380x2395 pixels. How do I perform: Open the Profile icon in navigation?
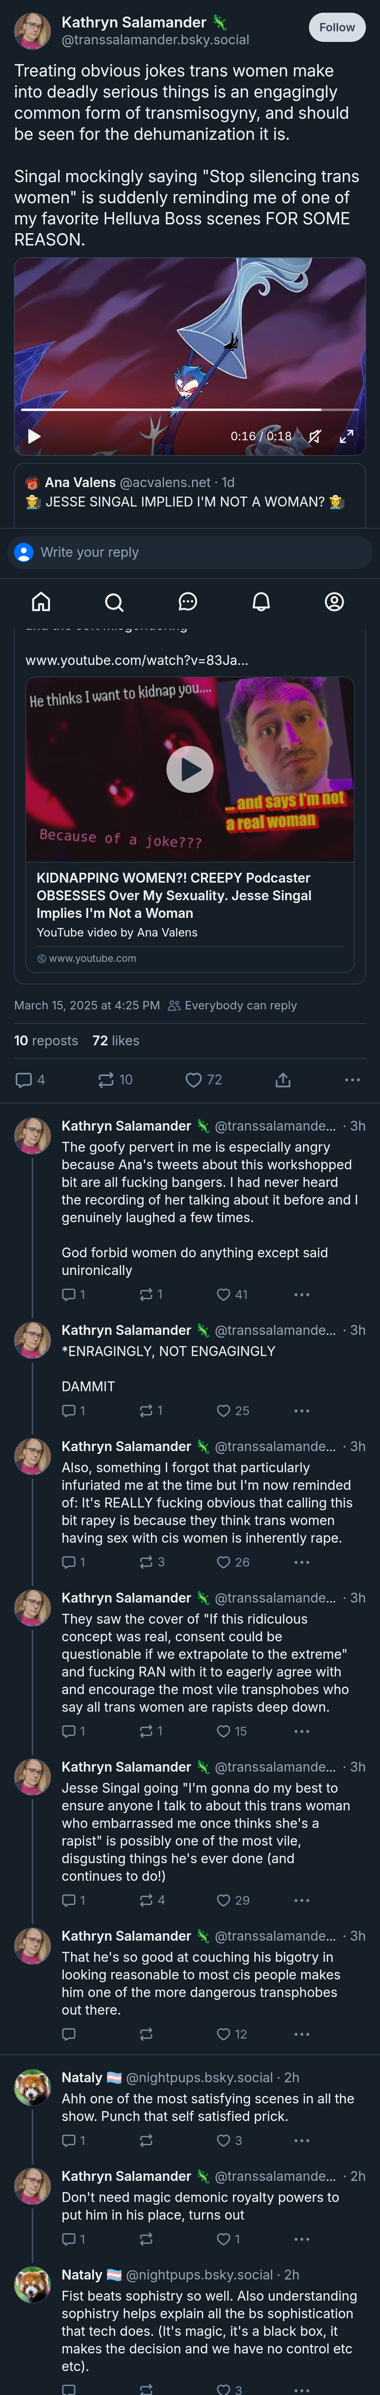coord(335,603)
